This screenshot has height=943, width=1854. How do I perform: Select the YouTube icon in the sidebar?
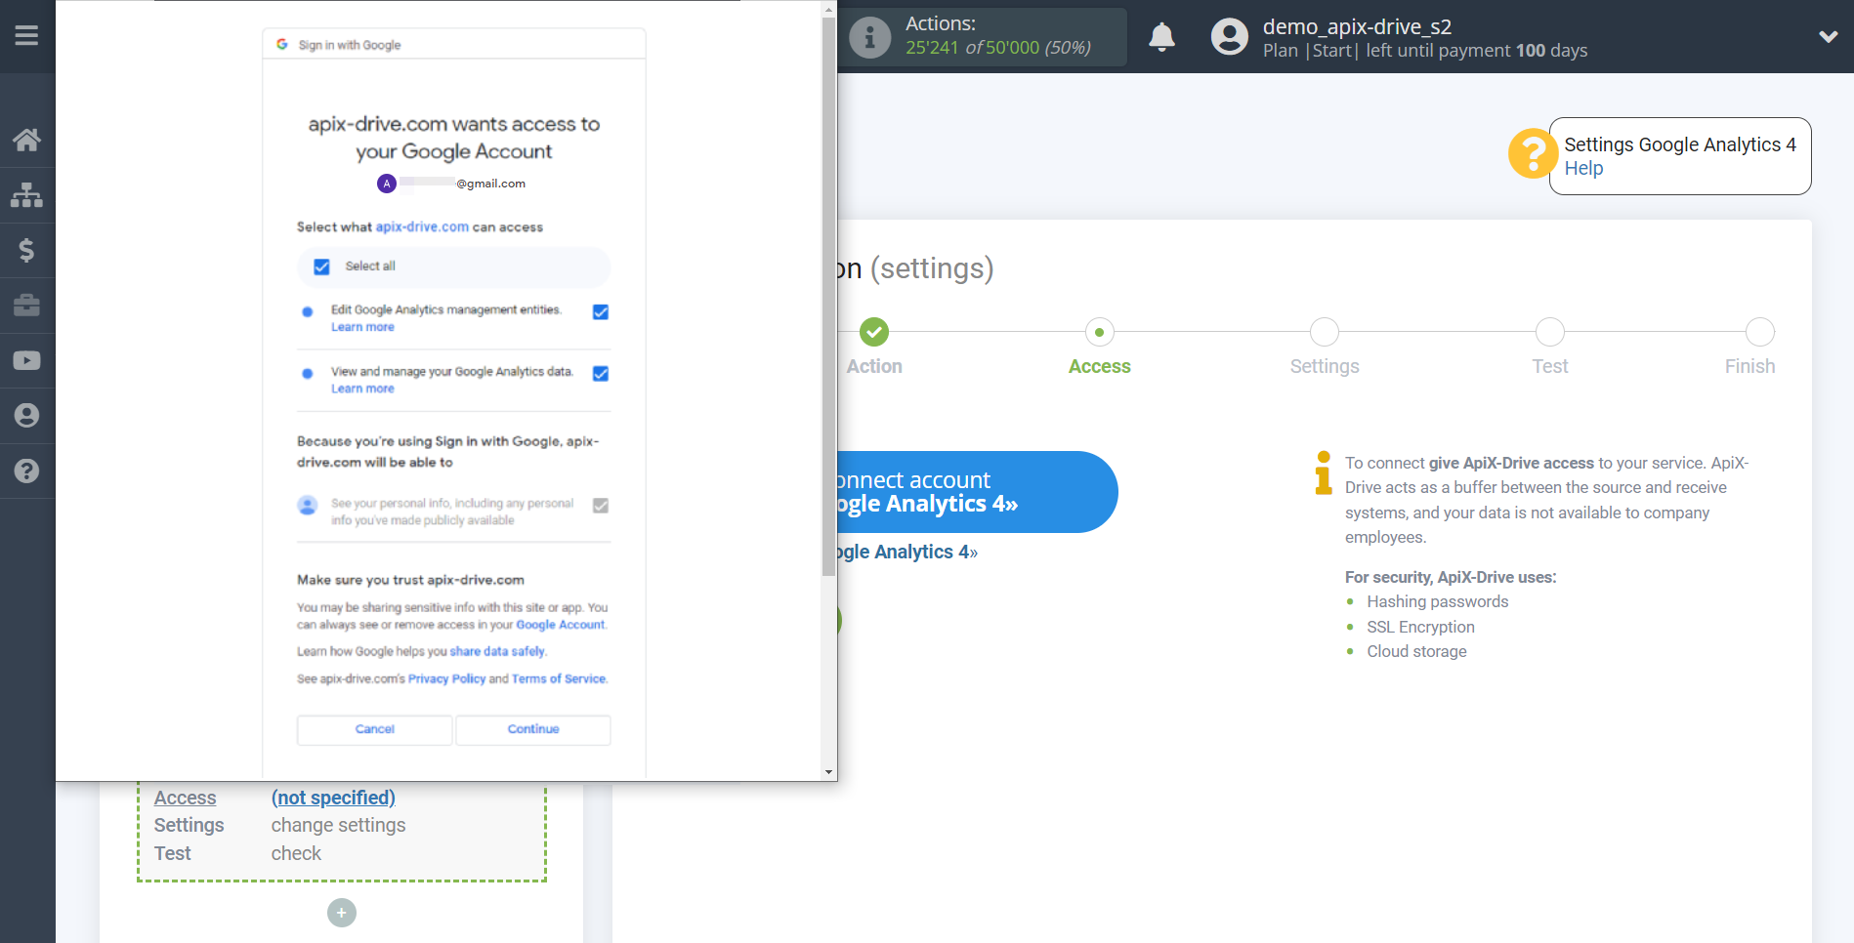[x=27, y=359]
